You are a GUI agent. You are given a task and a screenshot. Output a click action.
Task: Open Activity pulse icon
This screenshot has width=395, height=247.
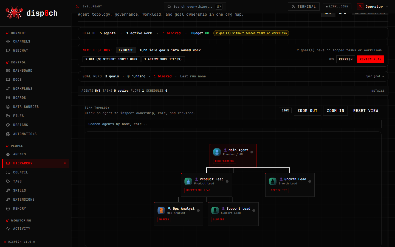pyautogui.click(x=8, y=229)
